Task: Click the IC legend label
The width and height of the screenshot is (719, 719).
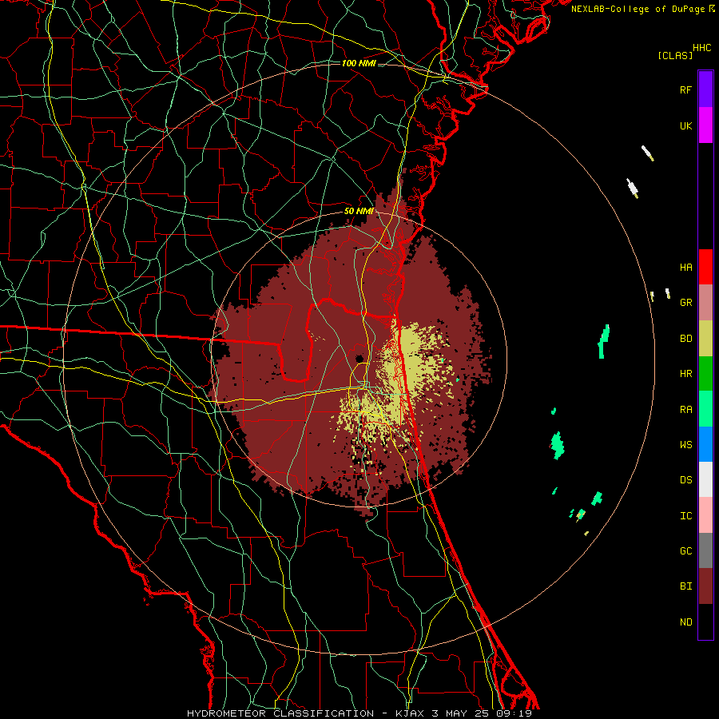Action: tap(685, 515)
